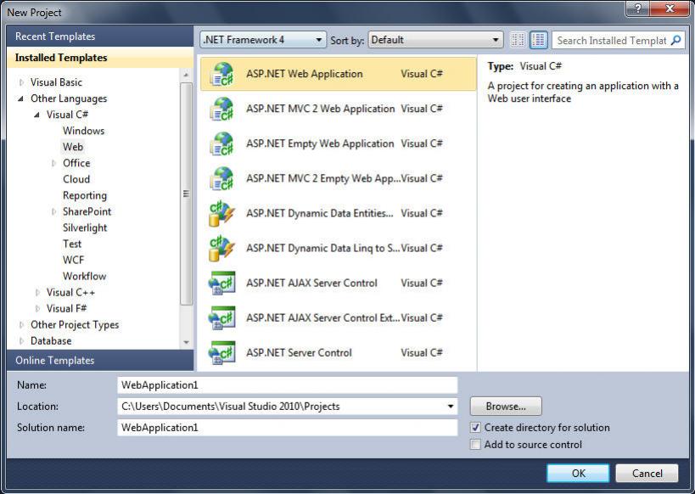Select 'ASP.NET Dynamic Data Entities...' template name
This screenshot has width=695, height=494.
[x=320, y=213]
